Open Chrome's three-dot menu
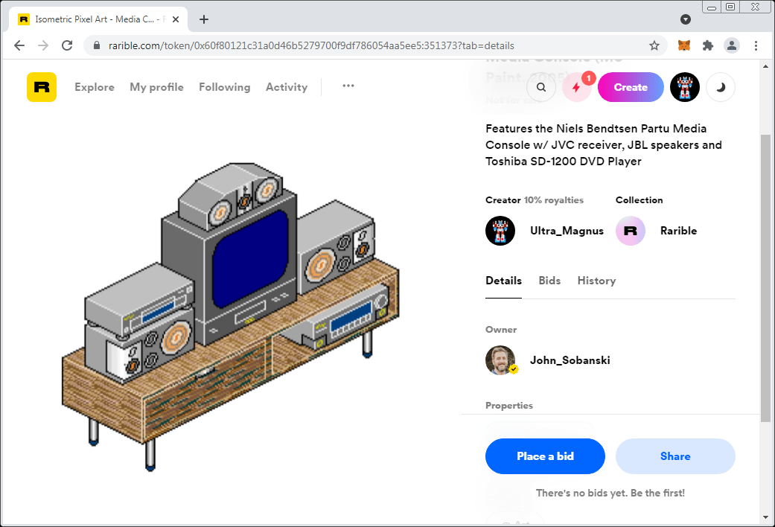 click(x=756, y=45)
